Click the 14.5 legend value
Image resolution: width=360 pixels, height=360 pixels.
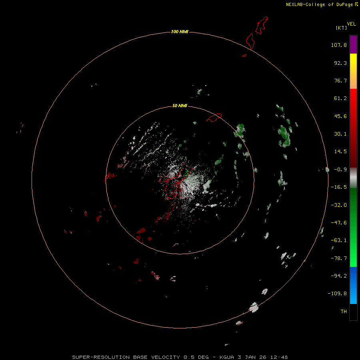coord(340,152)
